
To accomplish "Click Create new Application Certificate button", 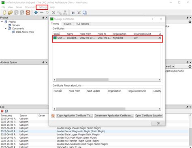I will pos(114,116).
